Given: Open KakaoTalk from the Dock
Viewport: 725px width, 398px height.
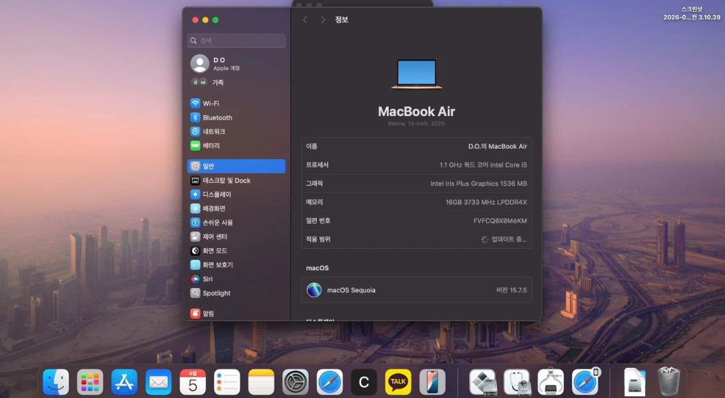Looking at the screenshot, I should coord(398,382).
